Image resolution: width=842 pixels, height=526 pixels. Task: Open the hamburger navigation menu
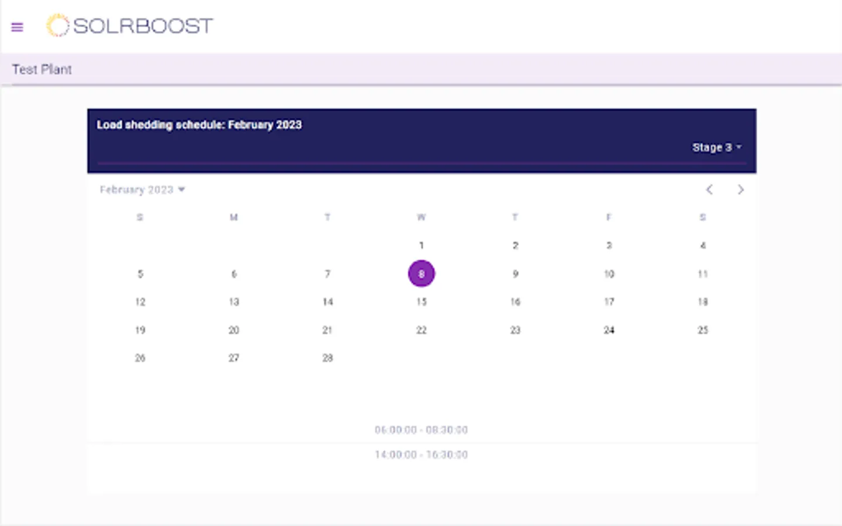coord(17,27)
